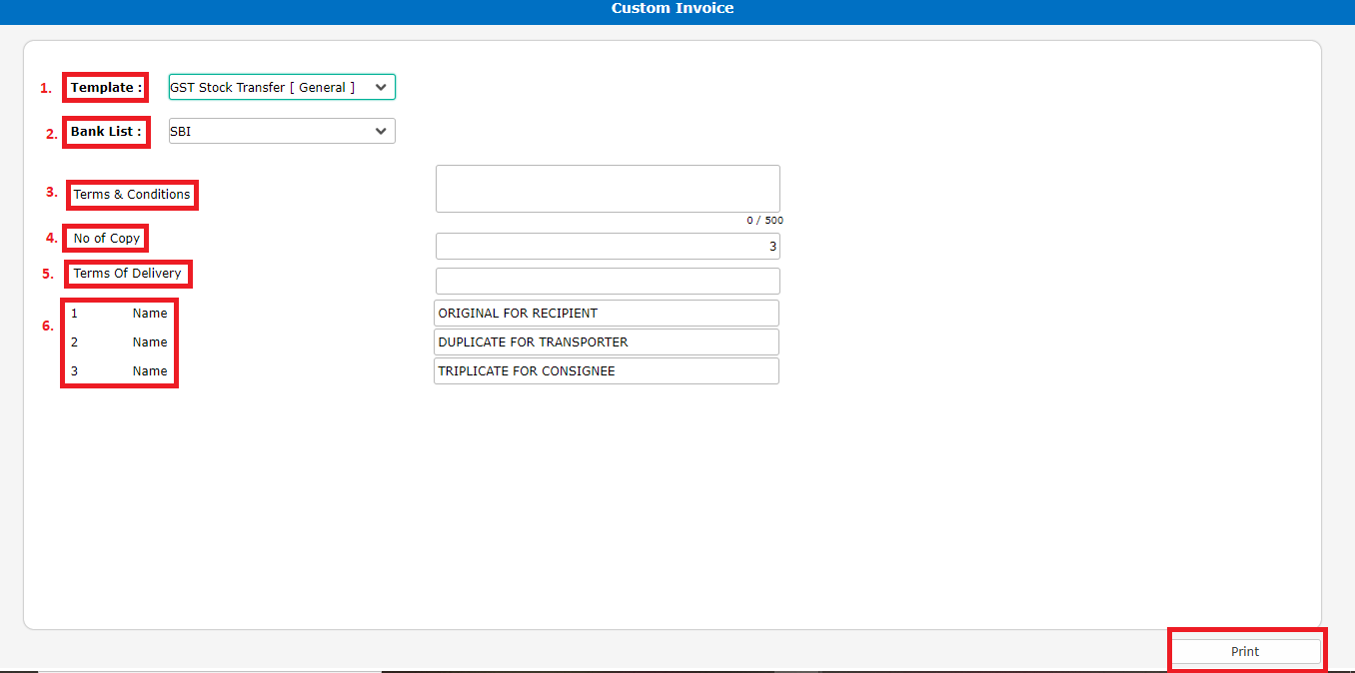
Task: Click the Name label in row 3
Action: click(150, 371)
